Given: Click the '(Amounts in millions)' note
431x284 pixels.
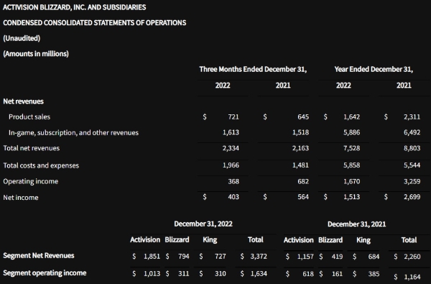Looking at the screenshot, I should point(36,54).
